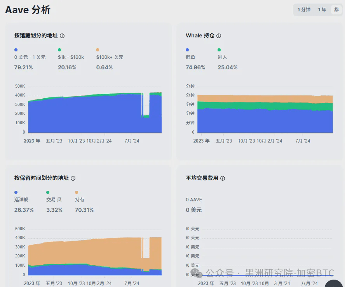Select the 79.21% value

23,67
